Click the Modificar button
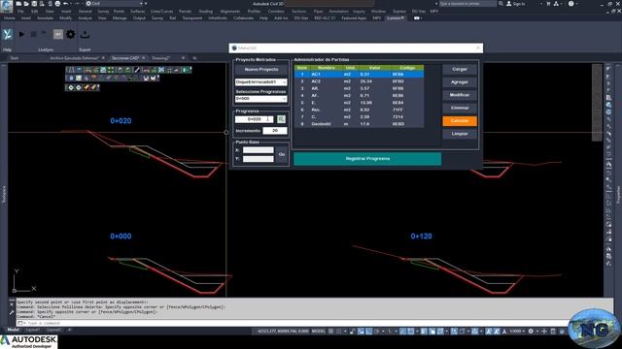This screenshot has height=349, width=622. tap(460, 95)
